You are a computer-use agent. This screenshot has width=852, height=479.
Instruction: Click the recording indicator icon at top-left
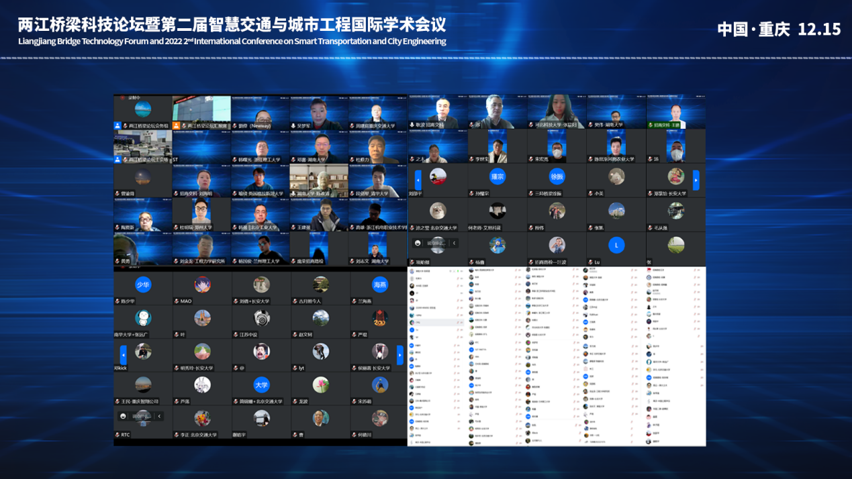[x=122, y=98]
